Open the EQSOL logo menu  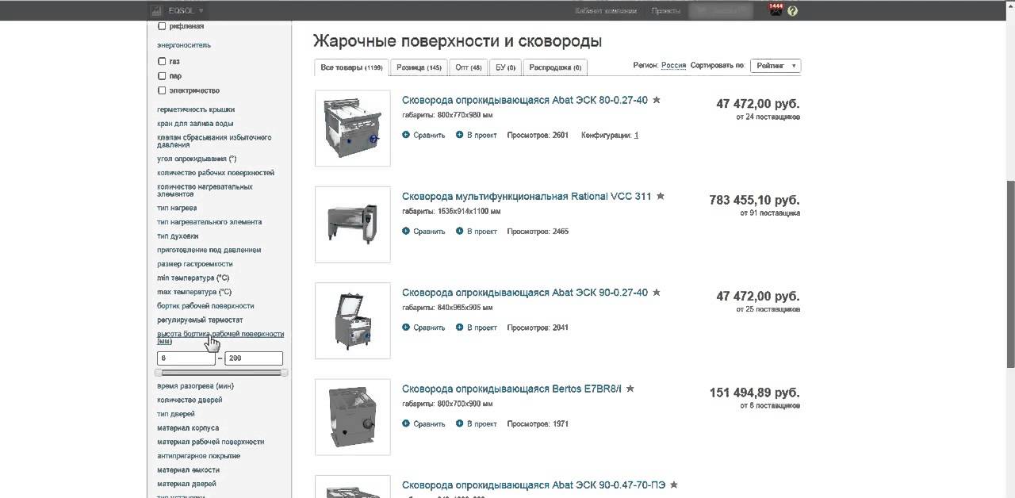pyautogui.click(x=177, y=10)
